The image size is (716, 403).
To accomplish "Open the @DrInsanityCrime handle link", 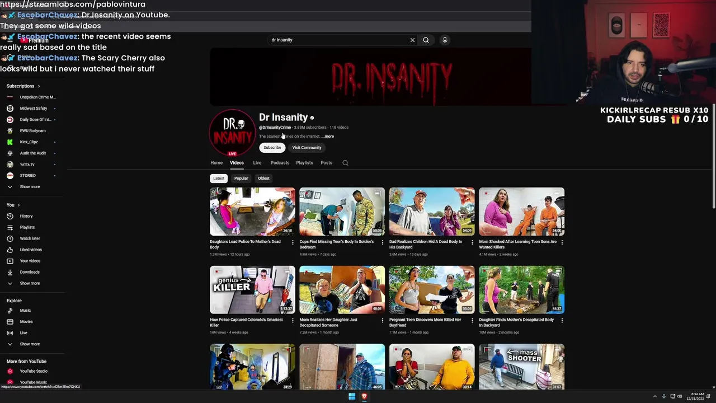I will coord(275,128).
